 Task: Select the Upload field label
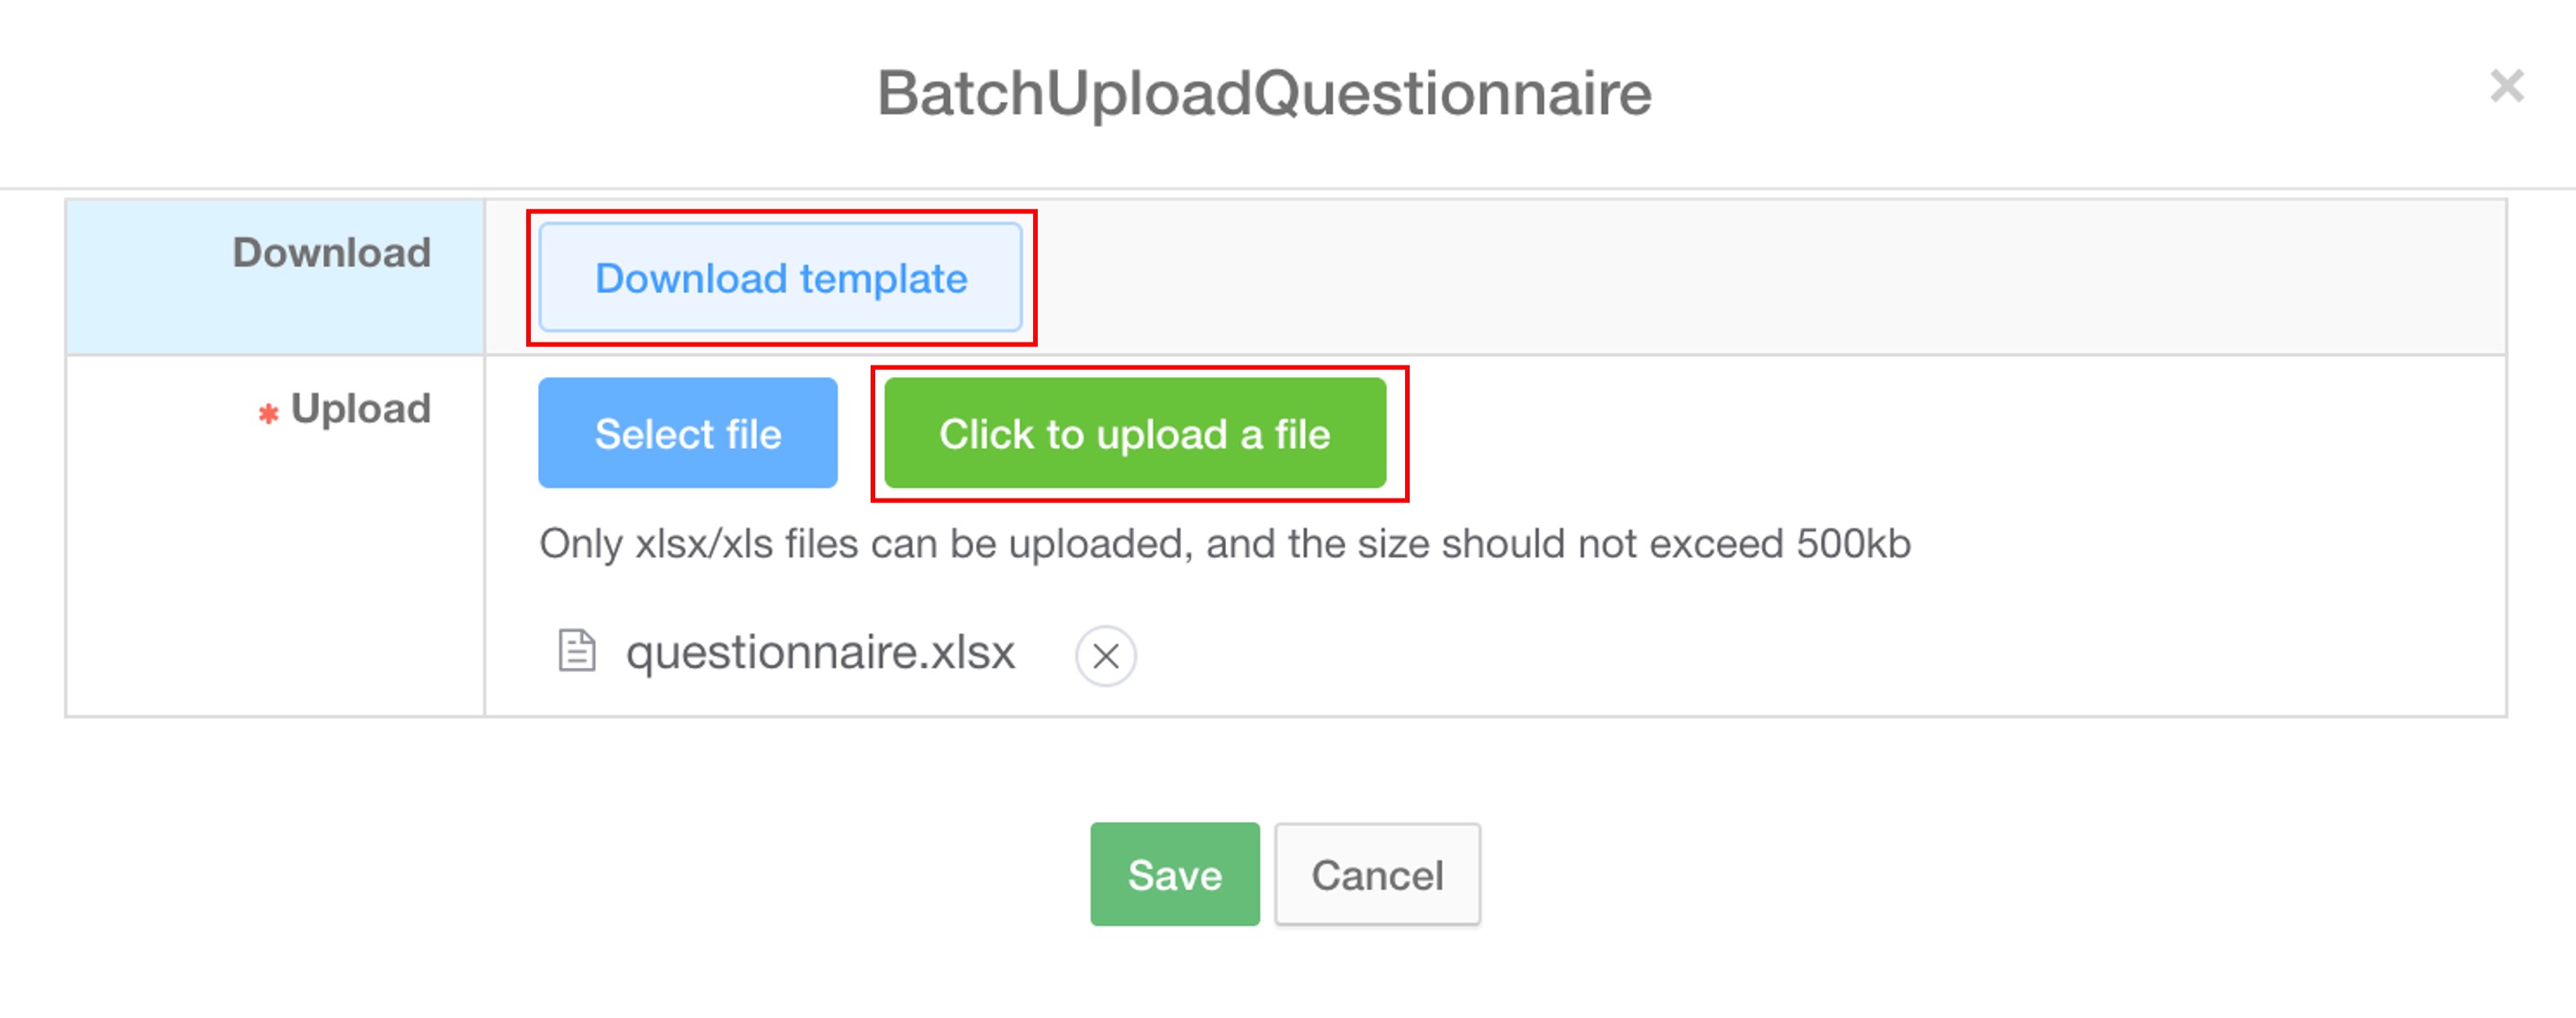(x=360, y=409)
